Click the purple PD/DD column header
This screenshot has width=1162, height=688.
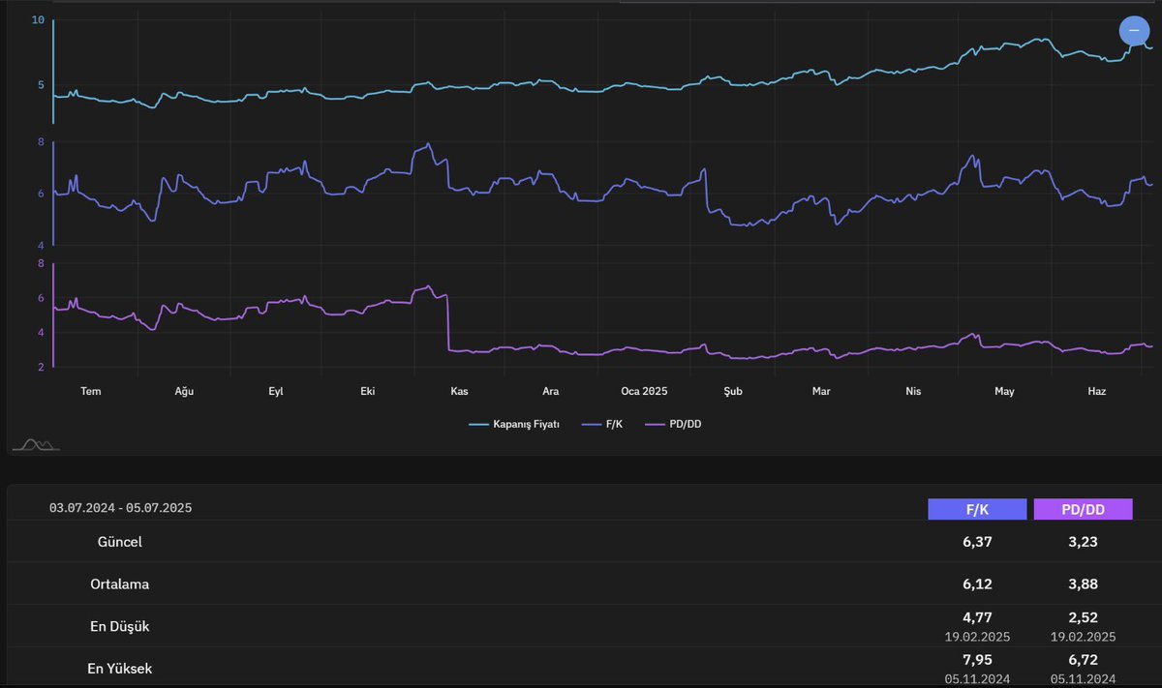click(1083, 509)
